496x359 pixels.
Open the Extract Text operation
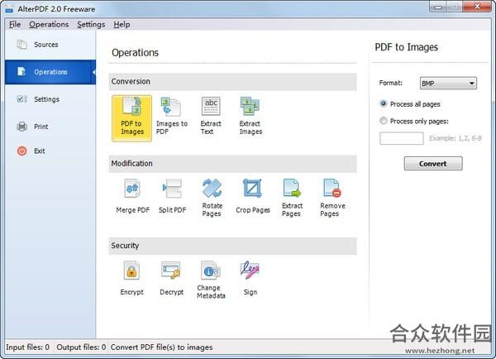[x=211, y=117]
